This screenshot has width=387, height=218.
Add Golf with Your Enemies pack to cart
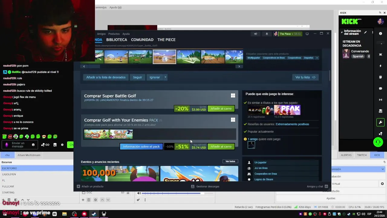coord(221,147)
